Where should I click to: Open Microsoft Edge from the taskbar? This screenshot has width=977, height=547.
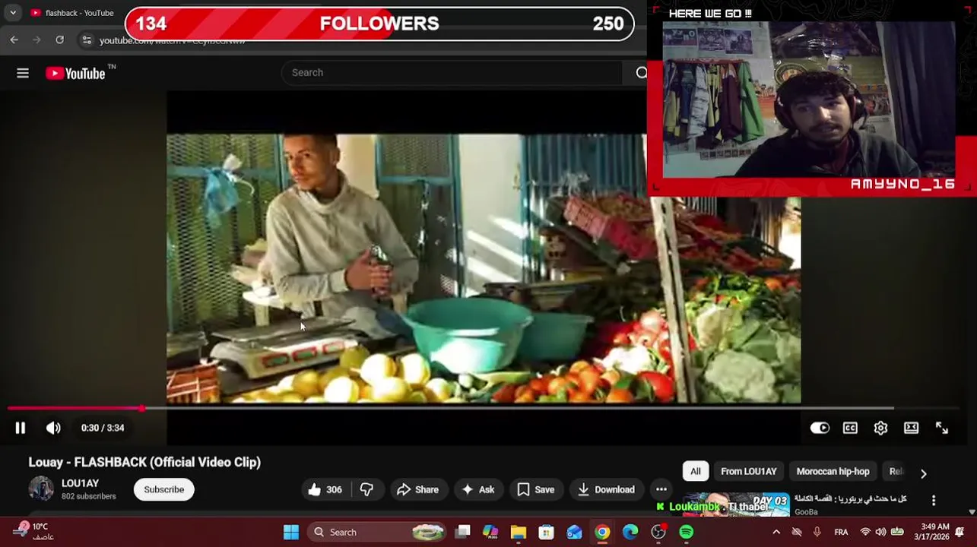(x=630, y=533)
